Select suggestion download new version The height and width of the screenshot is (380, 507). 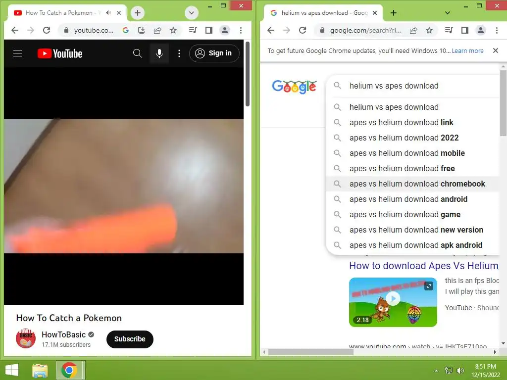(x=412, y=230)
